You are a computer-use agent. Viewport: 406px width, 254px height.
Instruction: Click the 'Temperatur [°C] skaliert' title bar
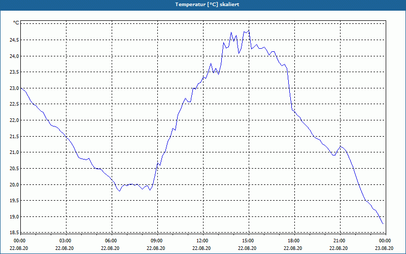(x=203, y=5)
